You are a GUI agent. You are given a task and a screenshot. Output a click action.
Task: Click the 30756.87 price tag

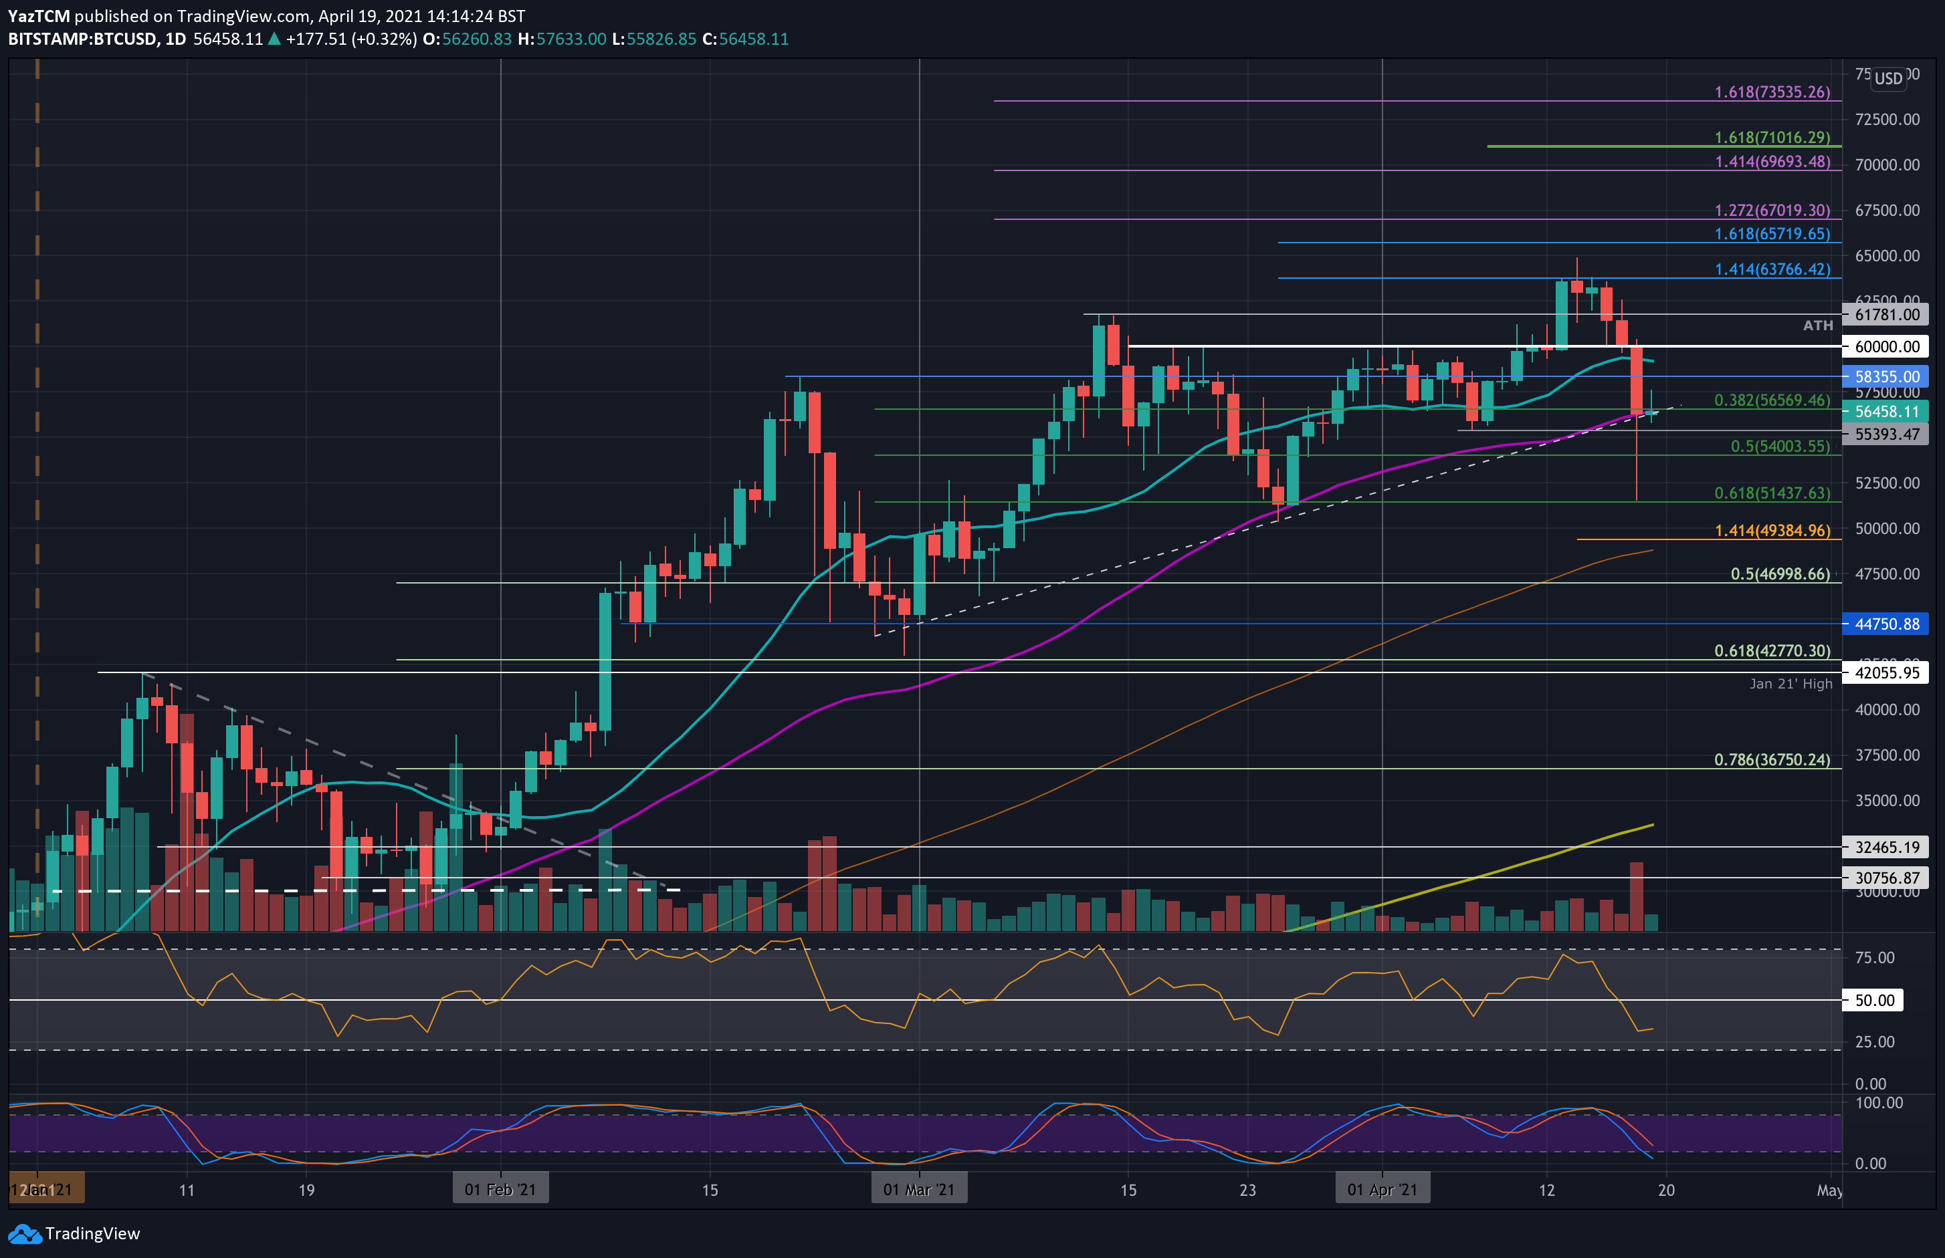tap(1886, 878)
